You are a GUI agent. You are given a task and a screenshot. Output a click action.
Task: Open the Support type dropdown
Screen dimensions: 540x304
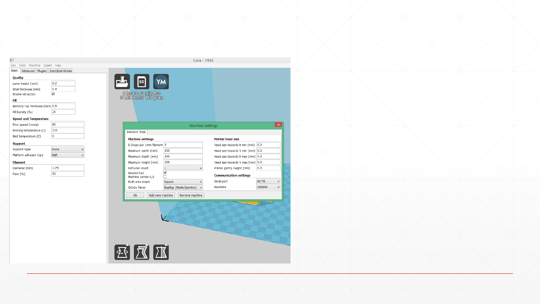tap(67, 149)
